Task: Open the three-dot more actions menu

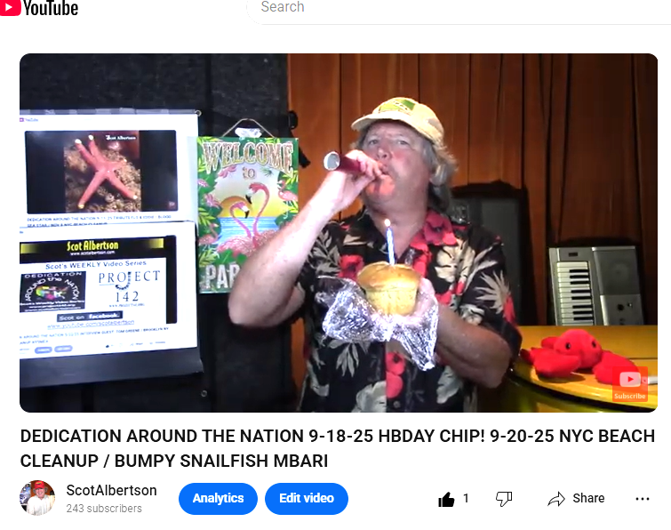Action: 643,499
